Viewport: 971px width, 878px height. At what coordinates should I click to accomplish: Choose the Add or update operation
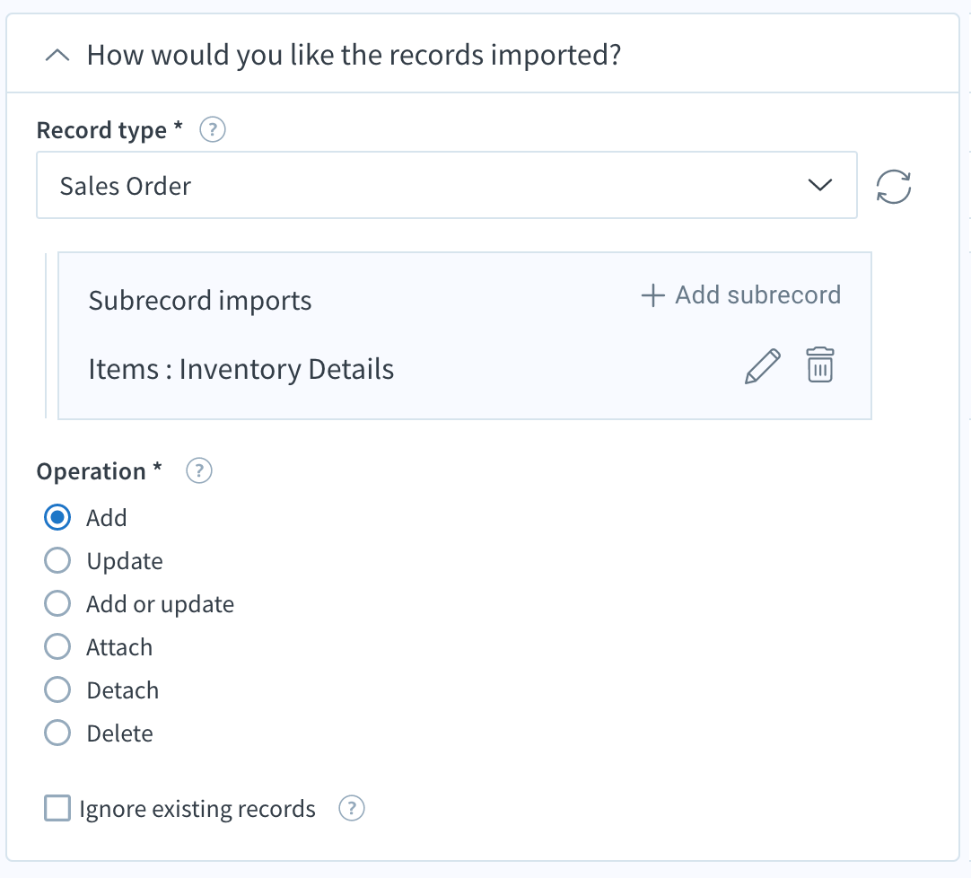coord(57,604)
